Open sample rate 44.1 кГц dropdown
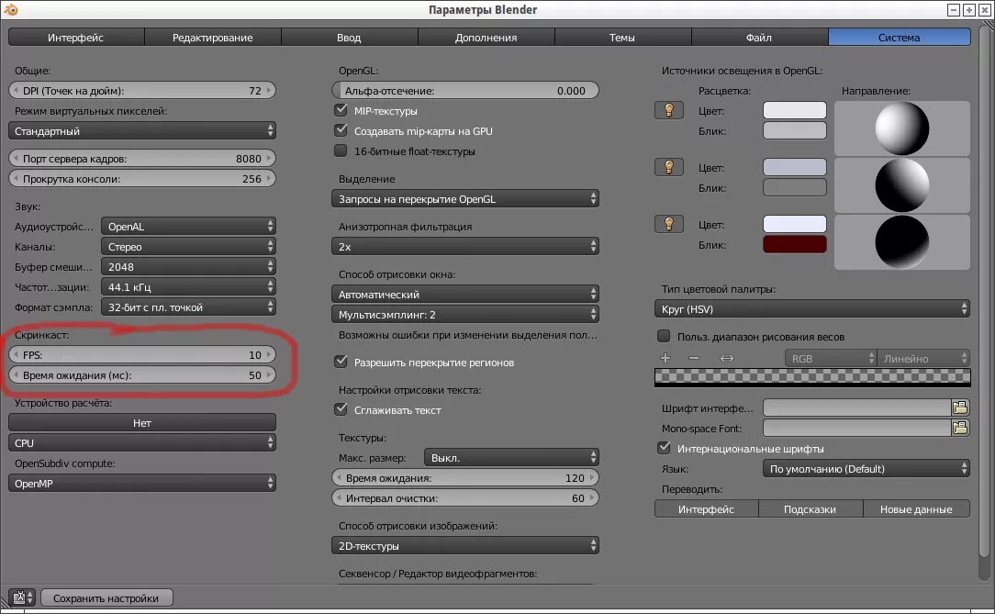 (x=188, y=287)
